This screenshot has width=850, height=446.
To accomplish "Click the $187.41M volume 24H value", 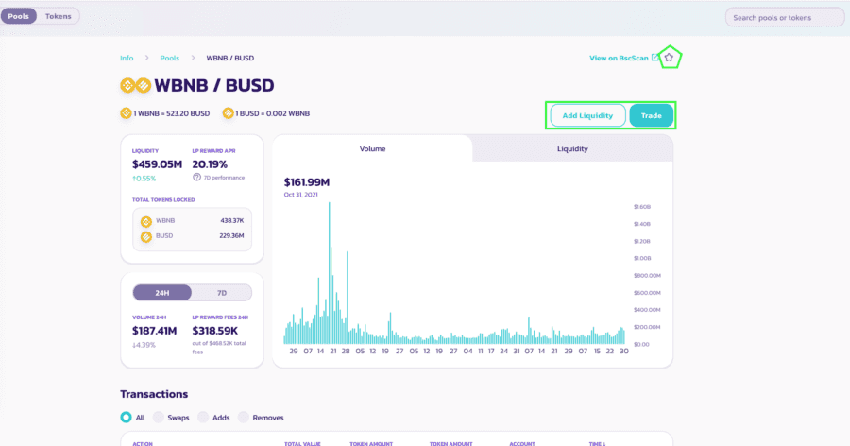I will pos(155,331).
